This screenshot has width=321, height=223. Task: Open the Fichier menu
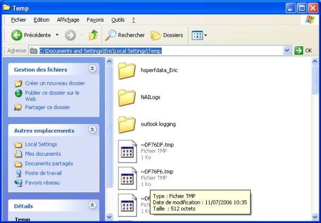coord(19,20)
